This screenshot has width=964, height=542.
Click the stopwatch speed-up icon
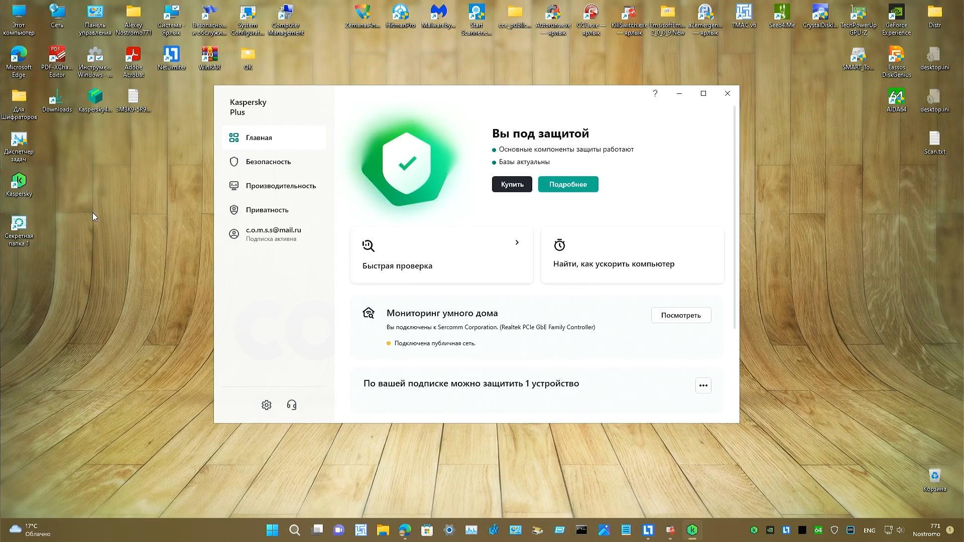tap(559, 245)
